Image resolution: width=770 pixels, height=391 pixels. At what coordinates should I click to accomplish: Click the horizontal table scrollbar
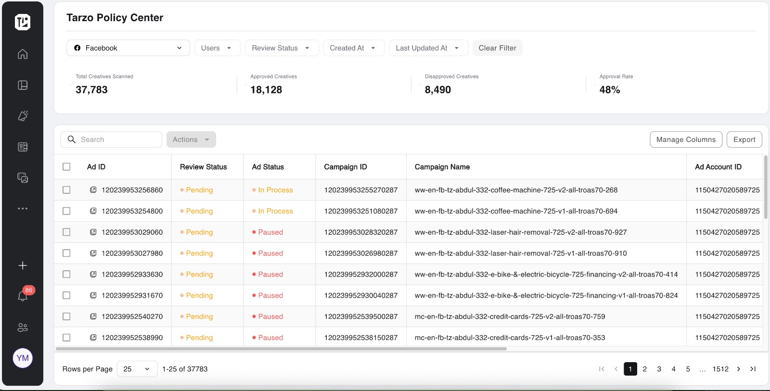pos(281,349)
